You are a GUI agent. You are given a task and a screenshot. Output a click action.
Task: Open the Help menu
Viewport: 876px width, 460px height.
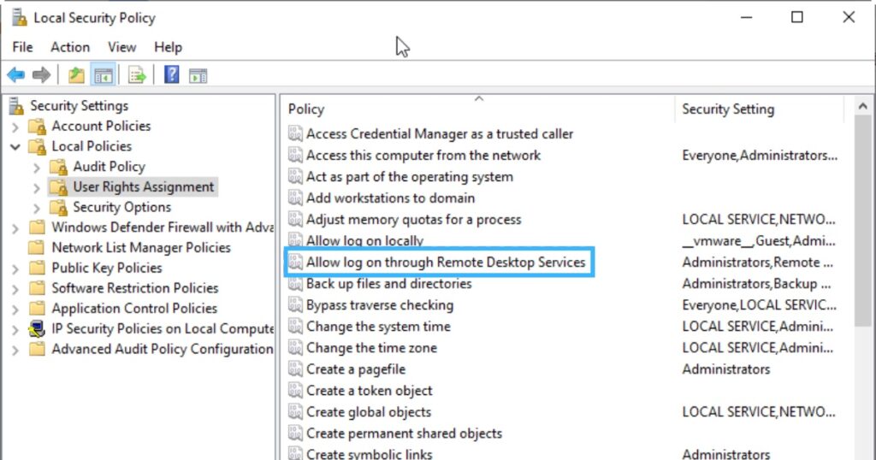(x=168, y=47)
